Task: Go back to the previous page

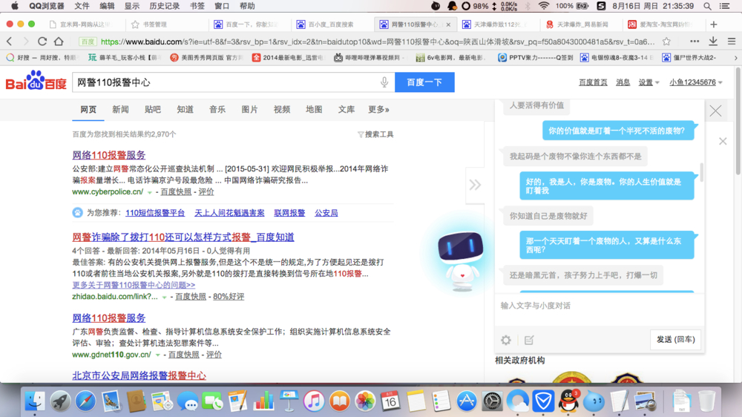Action: tap(10, 42)
